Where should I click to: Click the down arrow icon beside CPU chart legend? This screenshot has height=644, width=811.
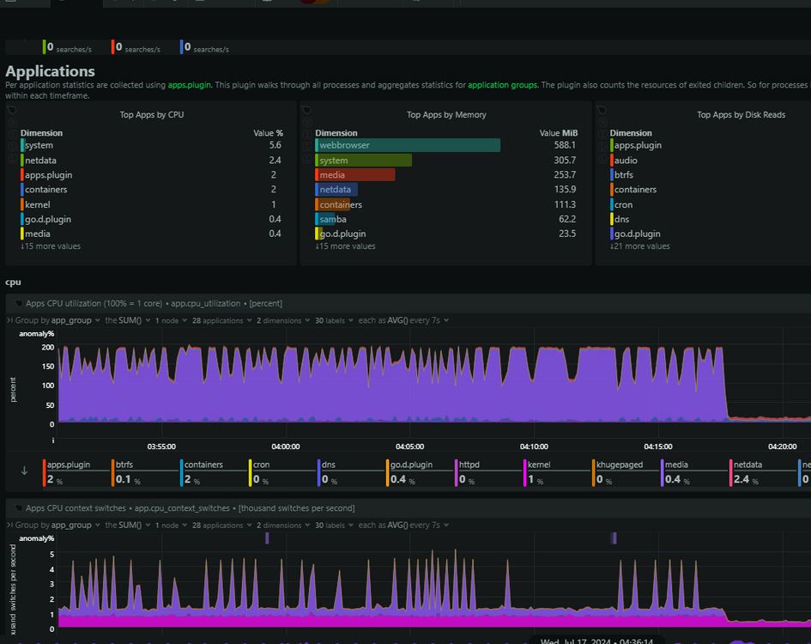coord(24,471)
